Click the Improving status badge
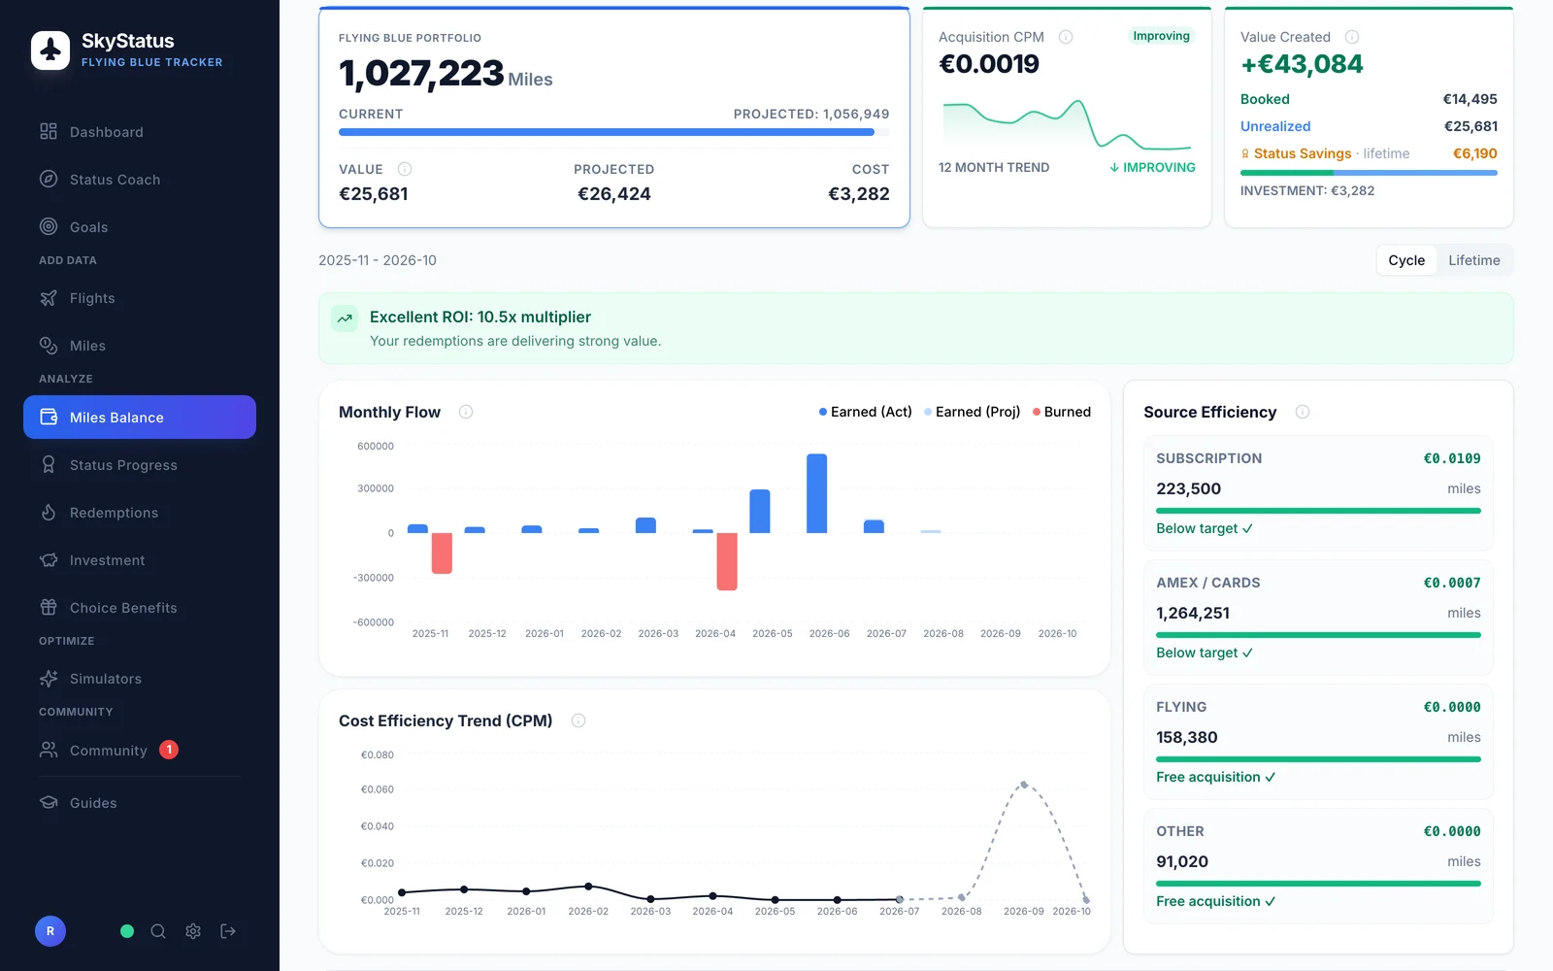This screenshot has height=971, width=1553. pyautogui.click(x=1161, y=36)
